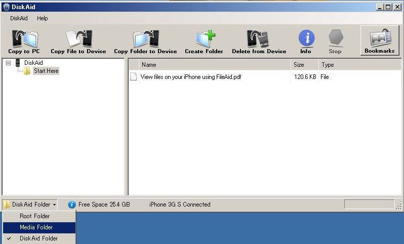This screenshot has height=244, width=404.
Task: Click the iPhone 3G S Connected status
Action: coord(180,205)
